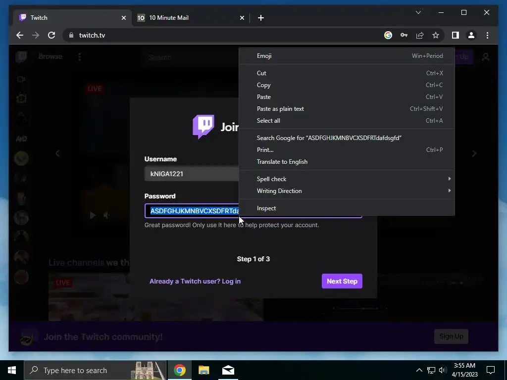Open Chrome's three-dot menu
This screenshot has height=380, width=507.
[487, 35]
